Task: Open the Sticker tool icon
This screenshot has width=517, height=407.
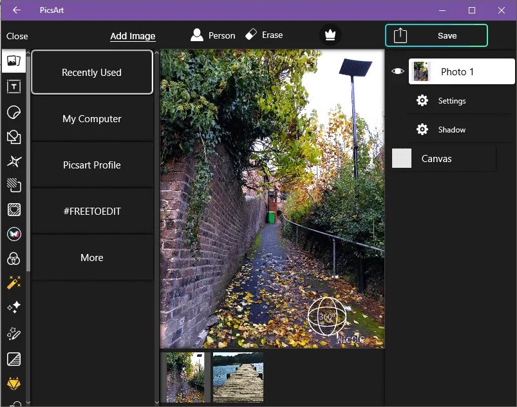Action: pos(14,113)
